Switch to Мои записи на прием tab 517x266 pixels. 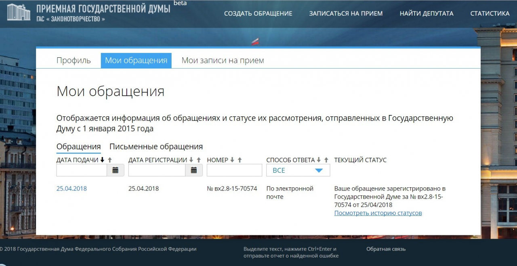(223, 61)
